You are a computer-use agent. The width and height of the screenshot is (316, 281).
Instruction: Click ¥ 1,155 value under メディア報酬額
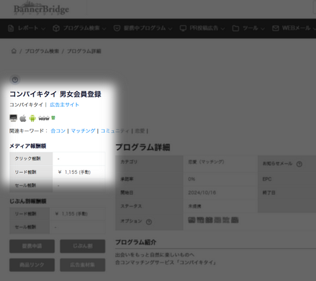pyautogui.click(x=75, y=172)
